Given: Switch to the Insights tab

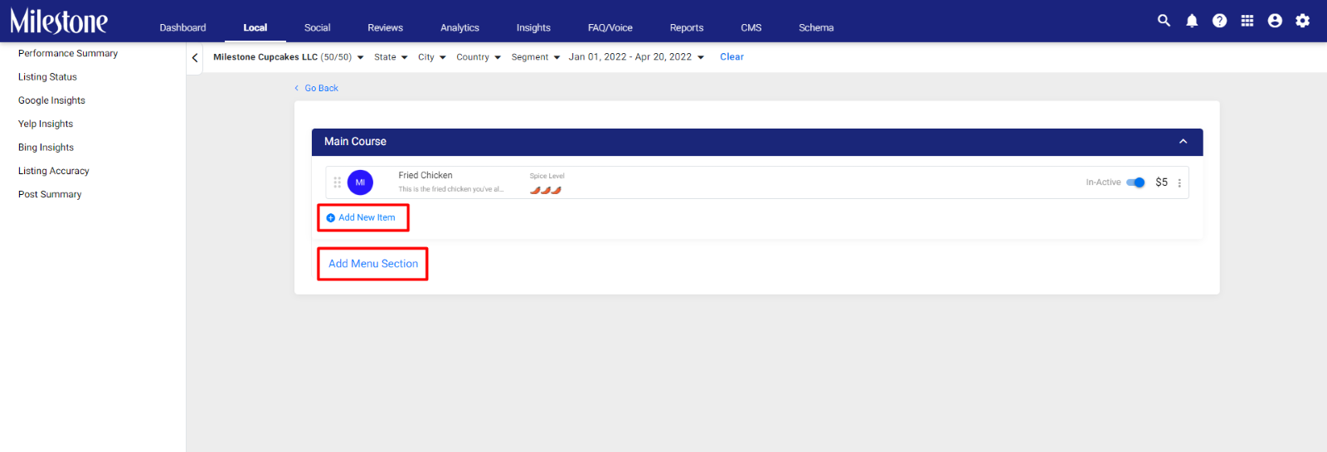Looking at the screenshot, I should [x=533, y=27].
